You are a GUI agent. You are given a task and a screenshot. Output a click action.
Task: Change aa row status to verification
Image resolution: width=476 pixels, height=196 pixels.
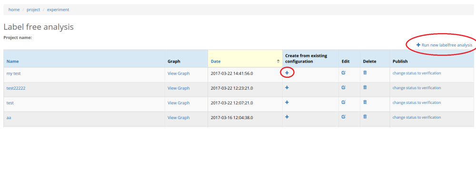coord(416,117)
